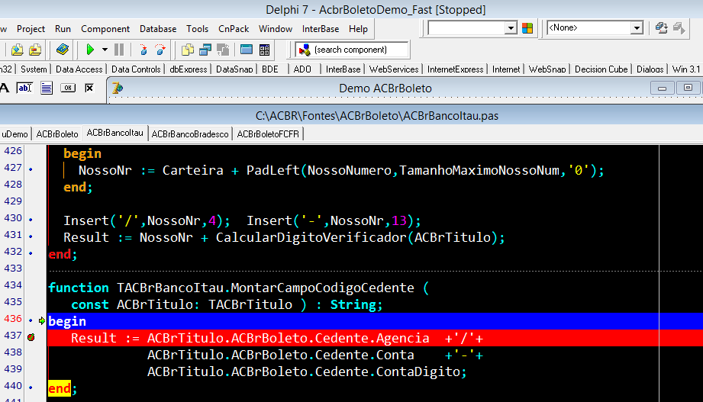Click the search component icon
703x402 pixels.
305,50
